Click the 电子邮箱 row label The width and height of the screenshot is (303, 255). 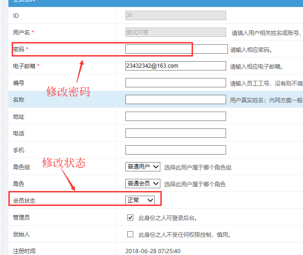tap(24, 66)
